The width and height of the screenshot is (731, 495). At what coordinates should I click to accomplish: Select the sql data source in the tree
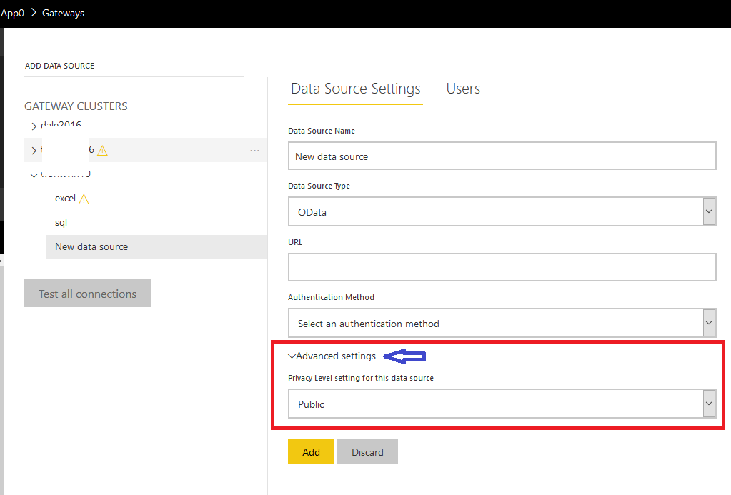click(61, 223)
